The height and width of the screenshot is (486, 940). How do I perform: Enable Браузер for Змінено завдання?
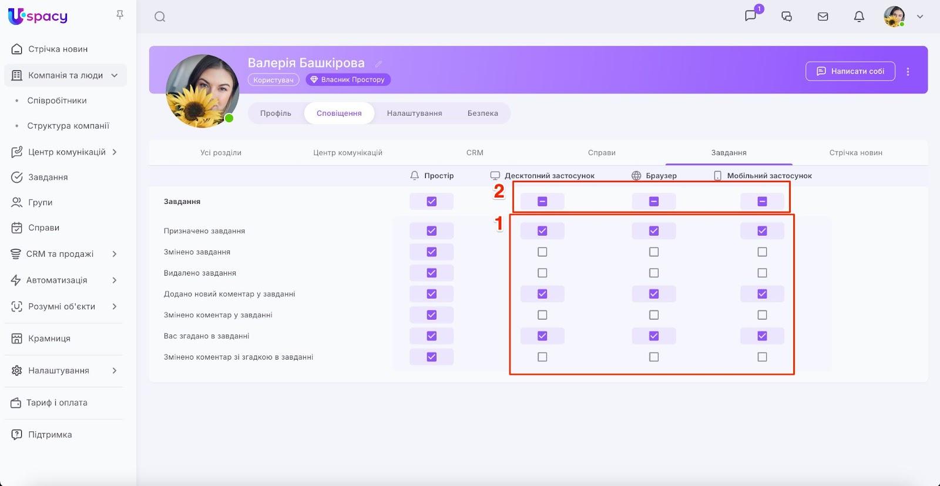tap(653, 252)
